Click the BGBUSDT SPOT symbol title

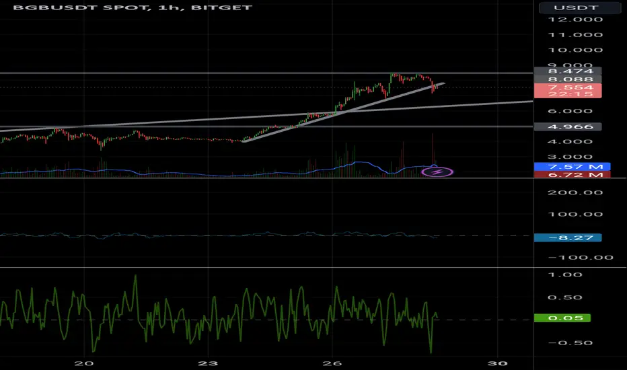(x=81, y=7)
